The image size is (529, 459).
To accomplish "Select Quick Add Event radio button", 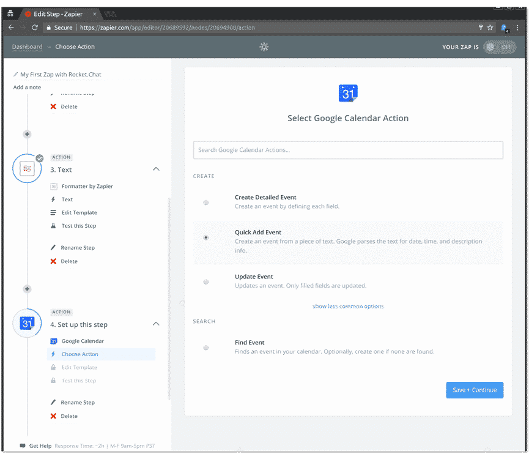I will click(206, 237).
